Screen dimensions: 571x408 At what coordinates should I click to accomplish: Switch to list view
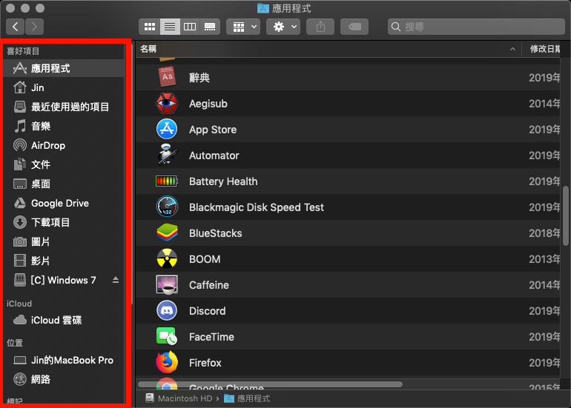click(x=170, y=27)
